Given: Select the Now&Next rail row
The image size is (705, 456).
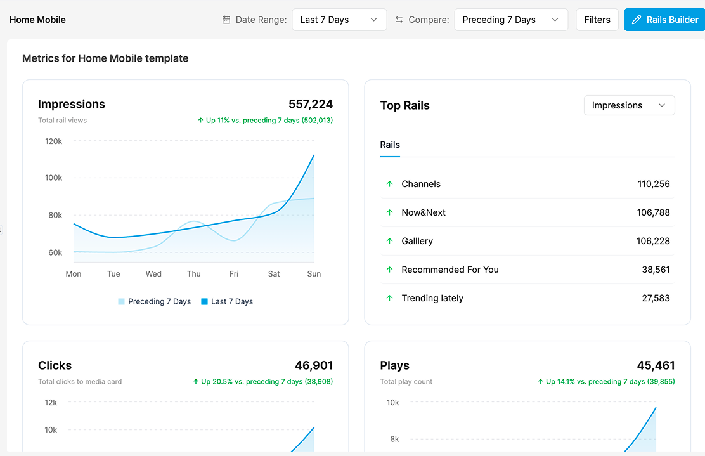Looking at the screenshot, I should (527, 212).
